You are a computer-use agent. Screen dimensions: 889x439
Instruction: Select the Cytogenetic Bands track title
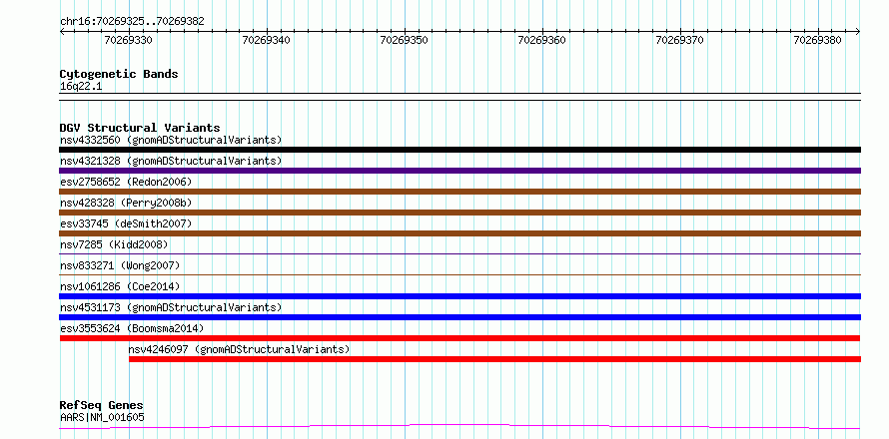pos(119,74)
